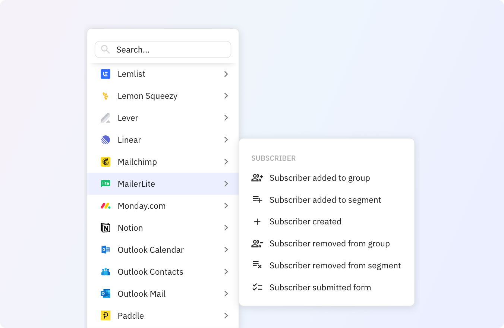
Task: Click the green MailerLite icon
Action: [x=105, y=184]
